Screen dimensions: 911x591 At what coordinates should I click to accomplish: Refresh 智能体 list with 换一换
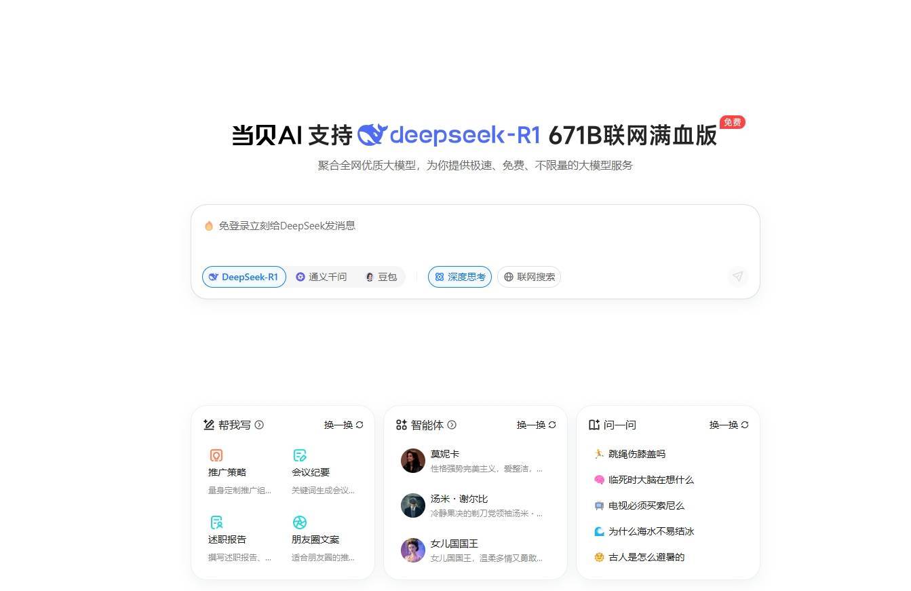pyautogui.click(x=537, y=425)
